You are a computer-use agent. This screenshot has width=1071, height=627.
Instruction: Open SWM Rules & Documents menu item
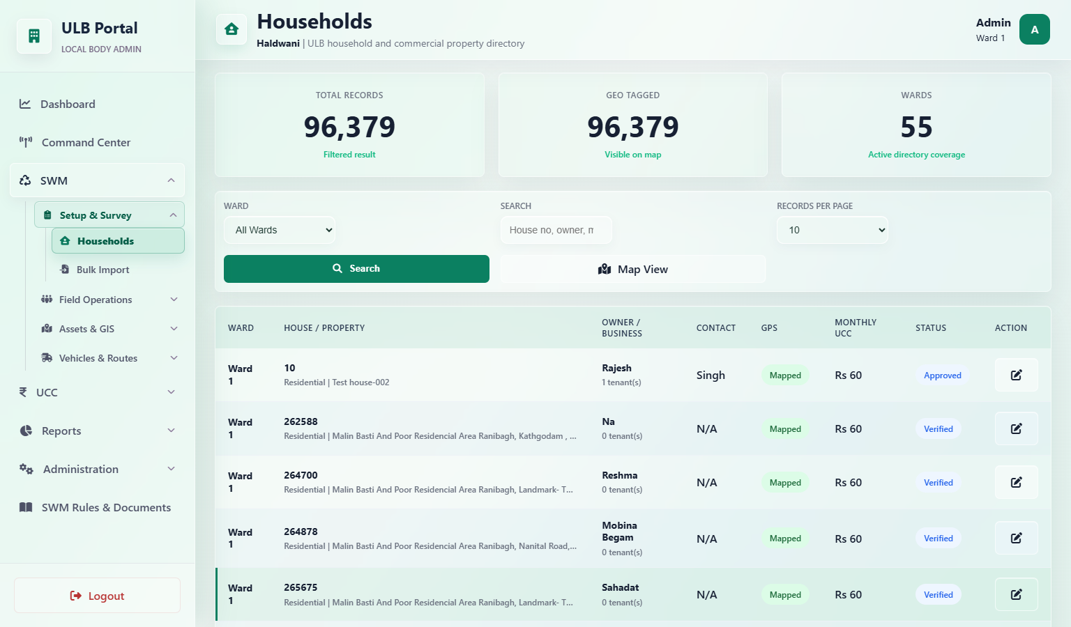point(98,507)
